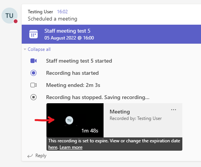This screenshot has width=201, height=167.
Task: Click the video camera icon beside 'meeting test 5 started'
Action: click(x=33, y=61)
